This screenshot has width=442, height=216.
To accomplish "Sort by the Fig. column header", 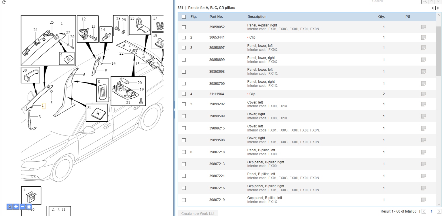I will point(194,17).
